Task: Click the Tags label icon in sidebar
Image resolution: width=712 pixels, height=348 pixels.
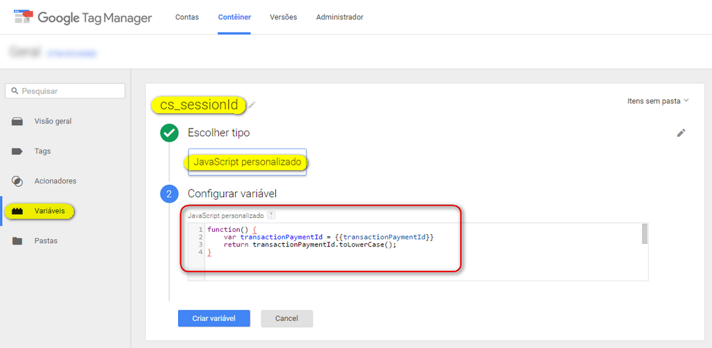Action: 17,151
